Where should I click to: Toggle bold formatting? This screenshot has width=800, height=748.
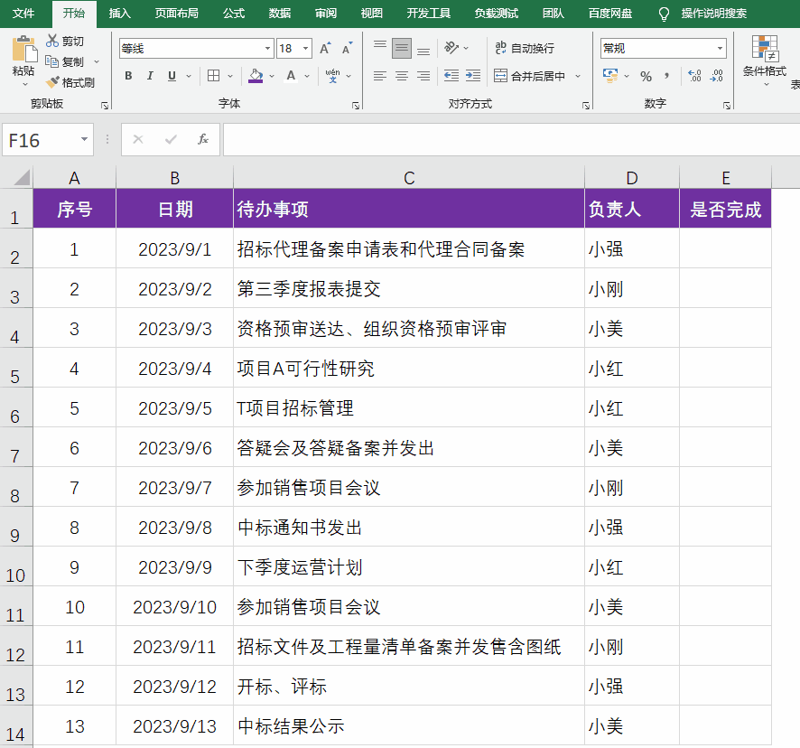128,76
